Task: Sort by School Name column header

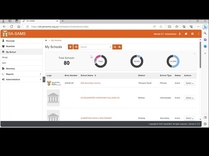Action: 88,75
